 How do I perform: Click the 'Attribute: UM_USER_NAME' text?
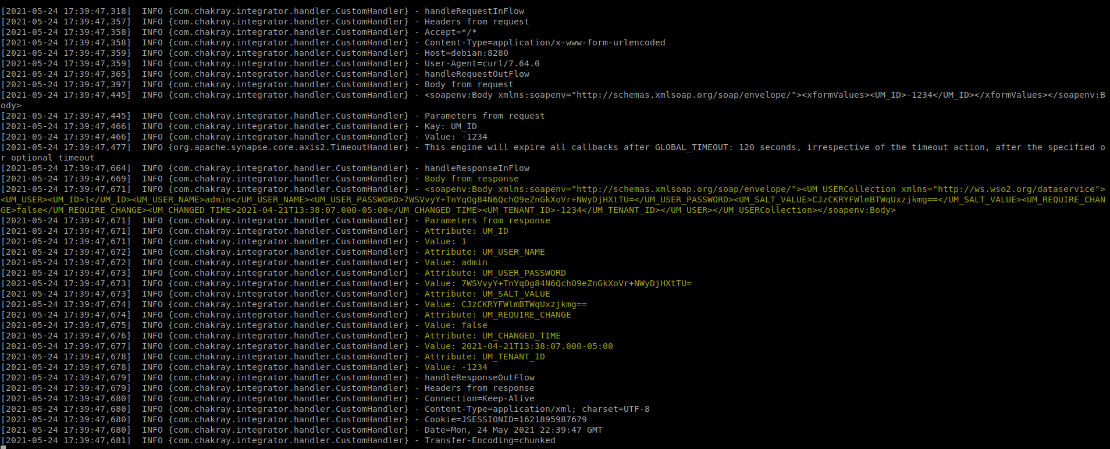tap(485, 252)
